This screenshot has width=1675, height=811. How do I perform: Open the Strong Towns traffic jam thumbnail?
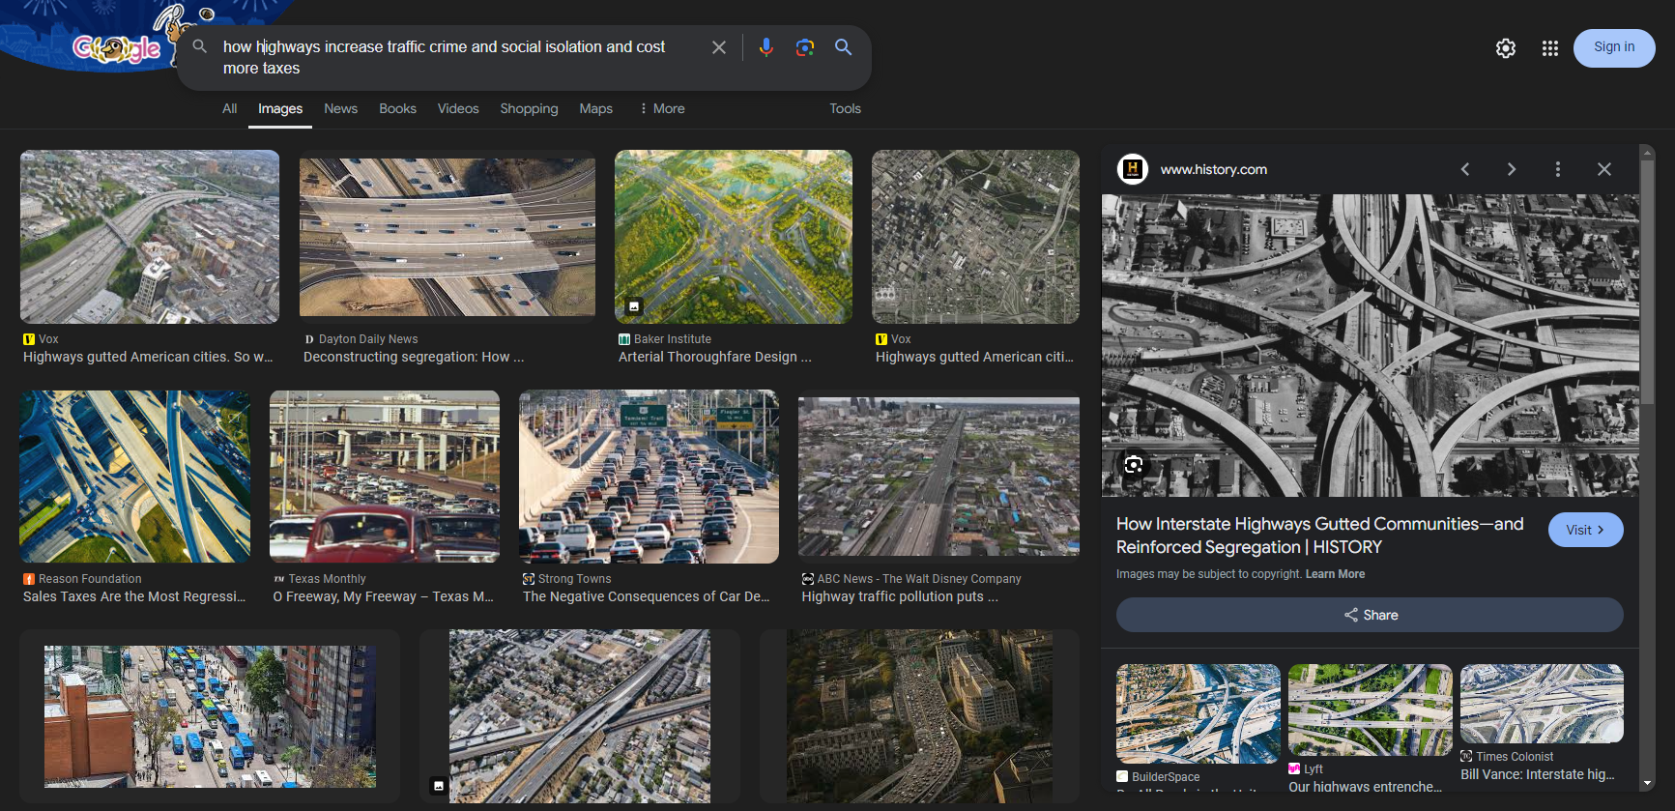(649, 477)
